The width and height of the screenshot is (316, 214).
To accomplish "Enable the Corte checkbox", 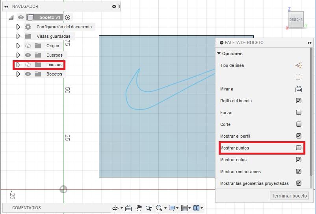I will point(299,124).
